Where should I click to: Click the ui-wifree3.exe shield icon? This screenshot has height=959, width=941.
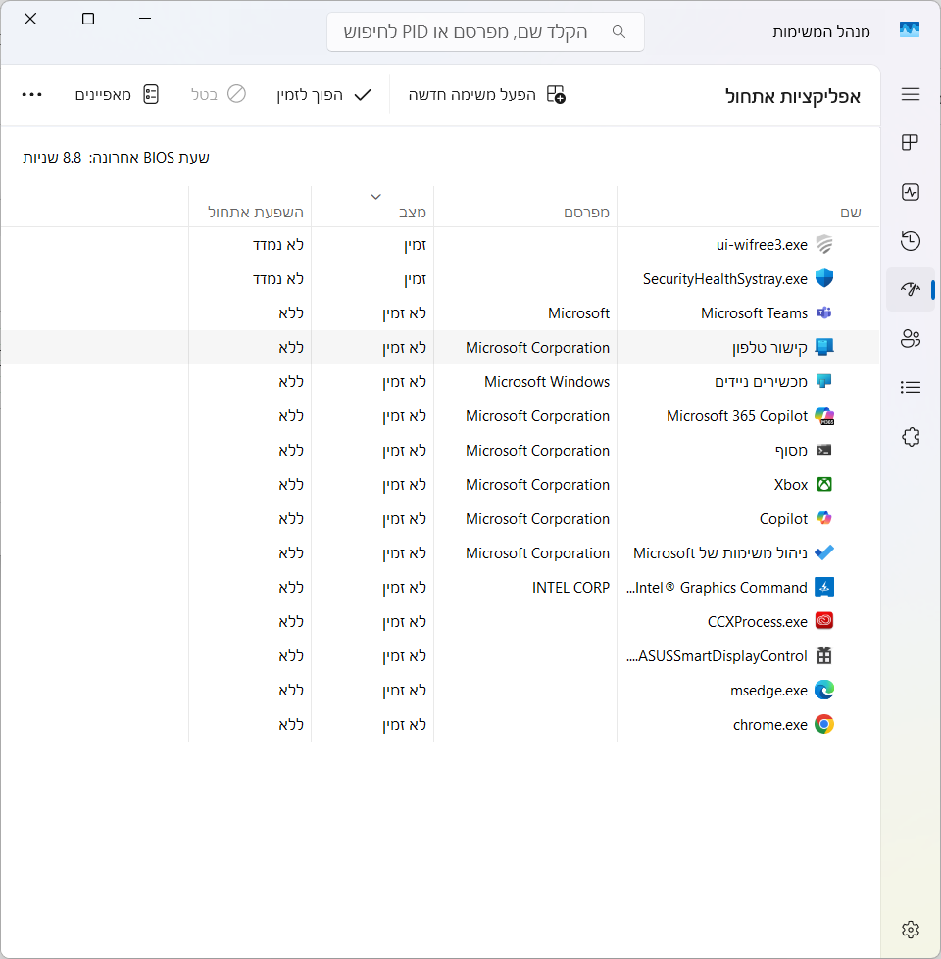pos(824,244)
